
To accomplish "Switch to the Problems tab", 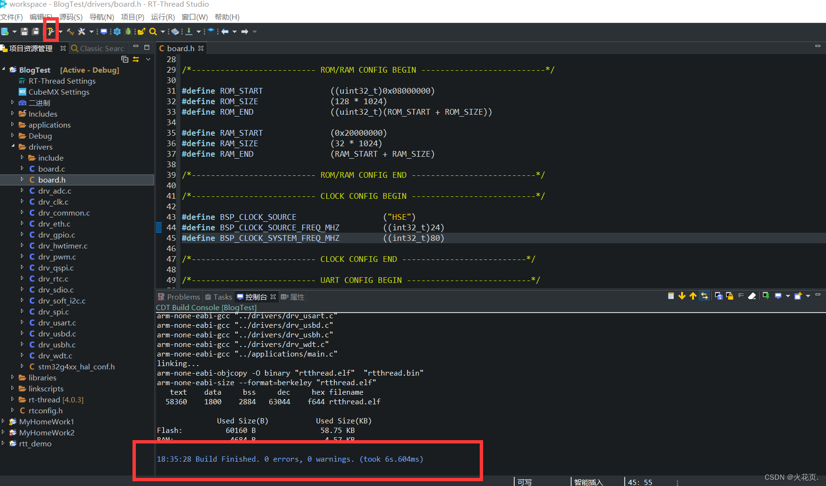I will pyautogui.click(x=179, y=297).
